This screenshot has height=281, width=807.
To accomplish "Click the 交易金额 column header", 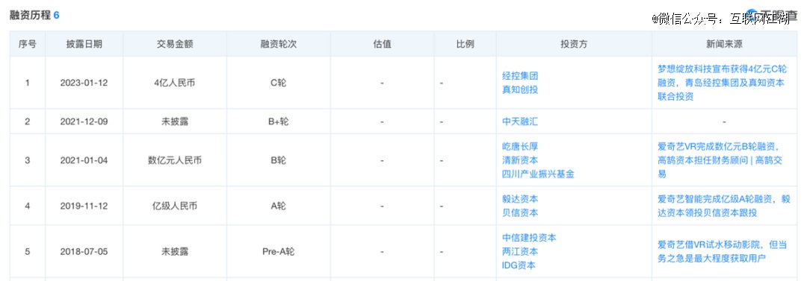I will click(175, 44).
